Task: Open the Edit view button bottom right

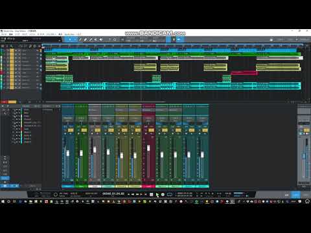Action: (x=286, y=195)
